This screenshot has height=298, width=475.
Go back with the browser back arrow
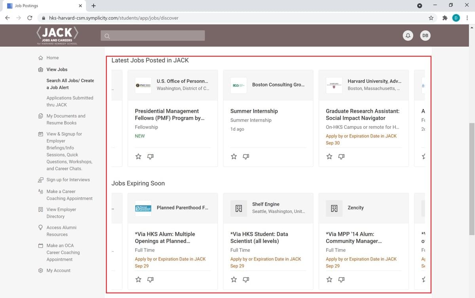(8, 18)
